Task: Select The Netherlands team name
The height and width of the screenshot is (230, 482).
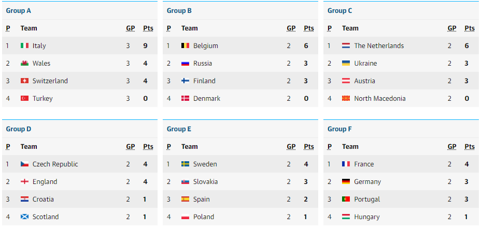Action: coord(379,45)
